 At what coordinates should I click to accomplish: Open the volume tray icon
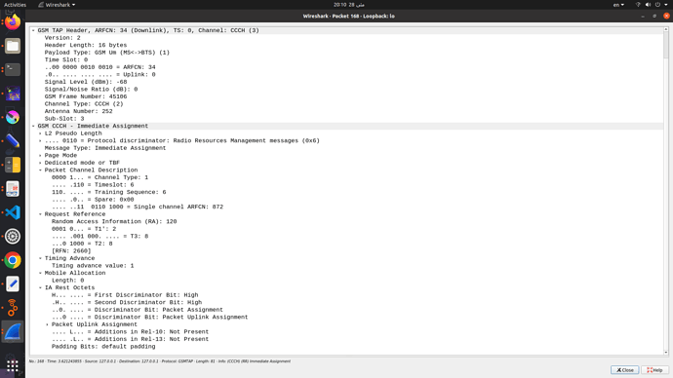tap(648, 5)
